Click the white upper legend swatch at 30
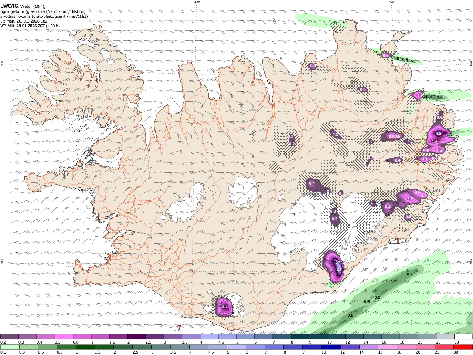The image size is (473, 355). (464, 337)
